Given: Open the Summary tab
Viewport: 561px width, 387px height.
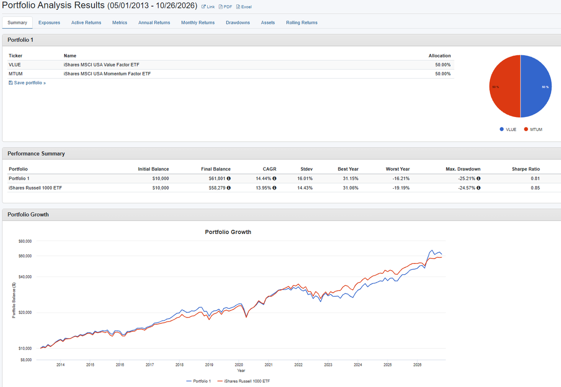Looking at the screenshot, I should click(17, 22).
